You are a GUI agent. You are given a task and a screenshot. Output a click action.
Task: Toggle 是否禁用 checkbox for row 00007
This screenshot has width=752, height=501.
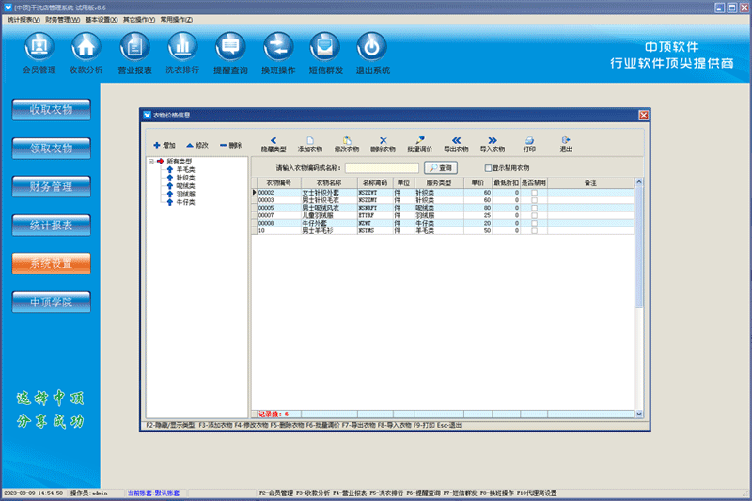534,215
